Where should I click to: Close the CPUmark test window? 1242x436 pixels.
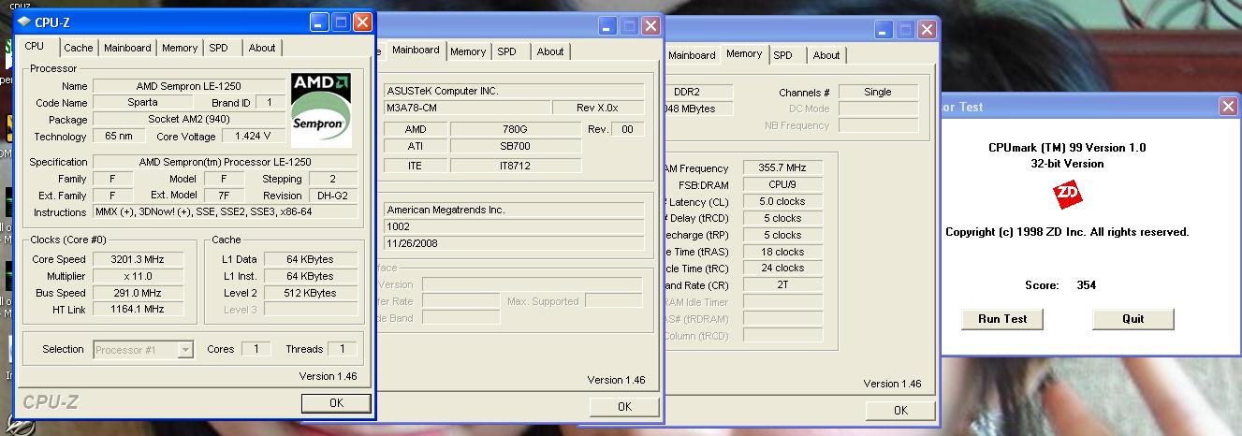pos(1229,106)
